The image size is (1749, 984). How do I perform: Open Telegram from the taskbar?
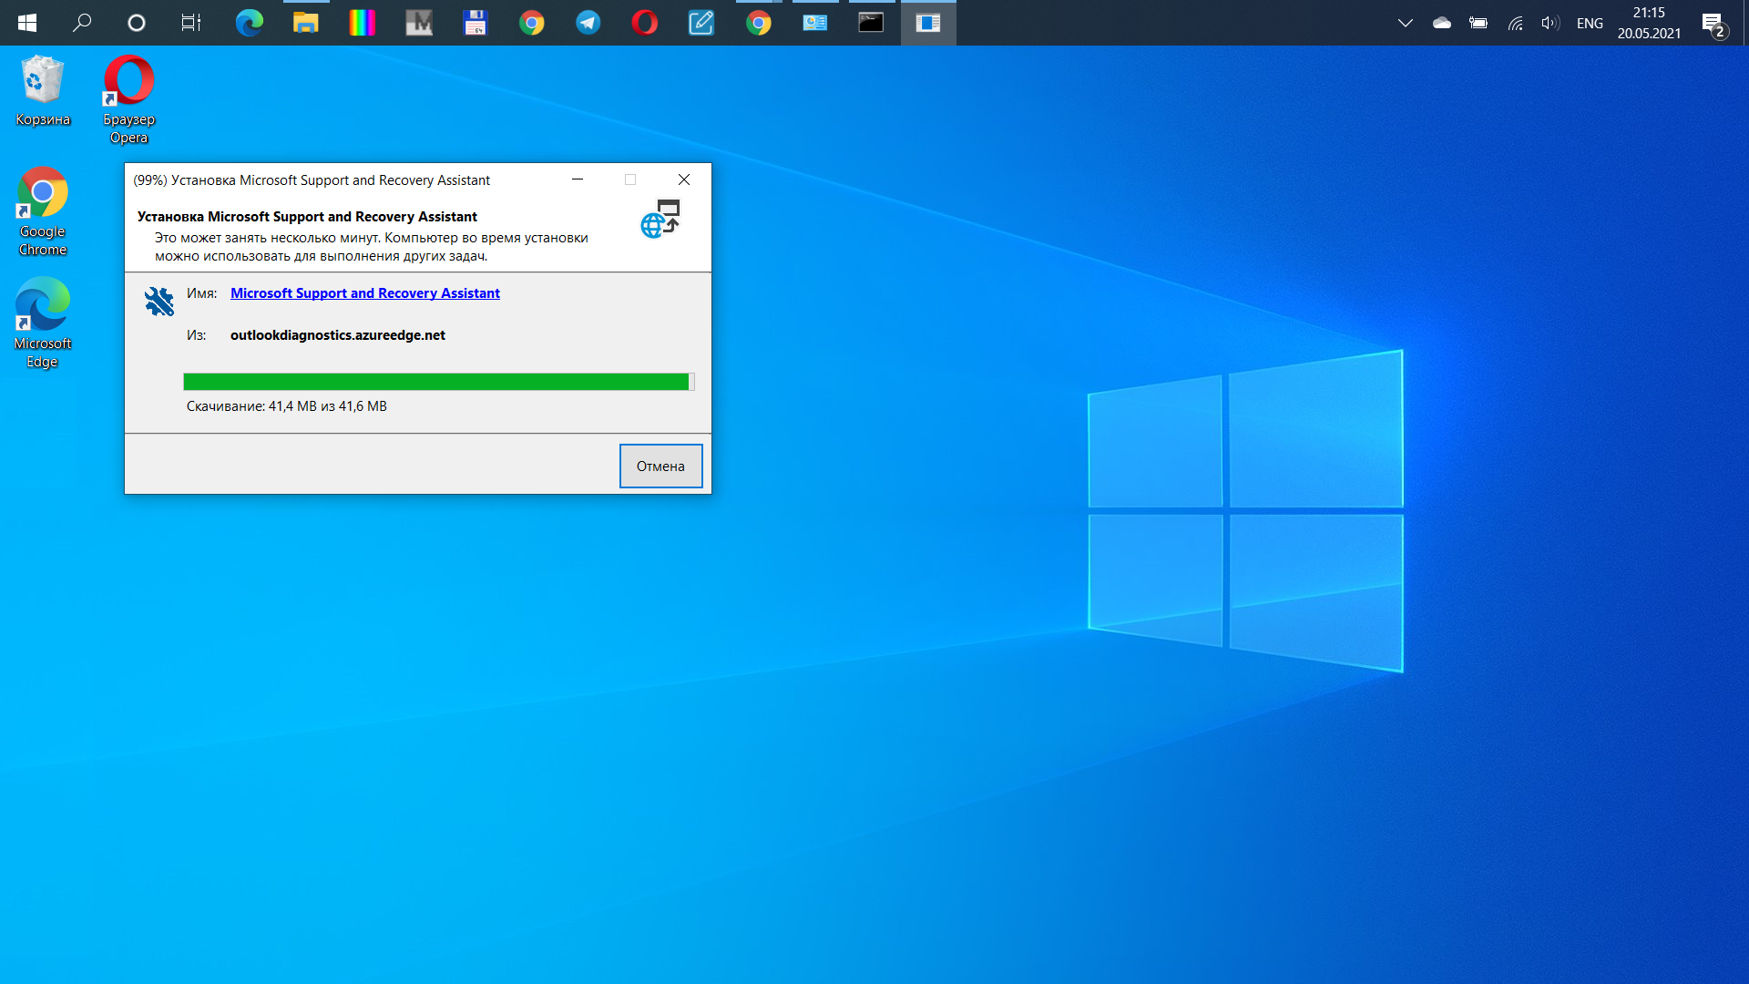(588, 23)
